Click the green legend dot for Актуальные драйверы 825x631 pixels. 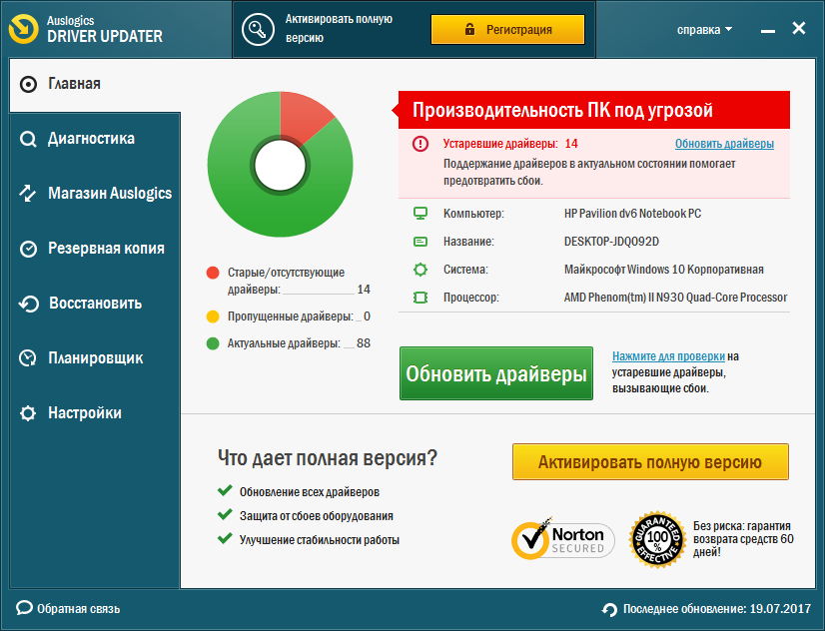[x=213, y=343]
